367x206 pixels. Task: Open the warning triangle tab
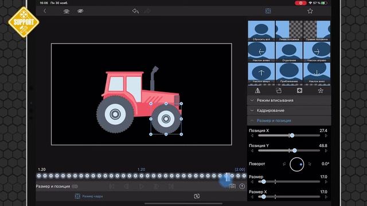[257, 90]
